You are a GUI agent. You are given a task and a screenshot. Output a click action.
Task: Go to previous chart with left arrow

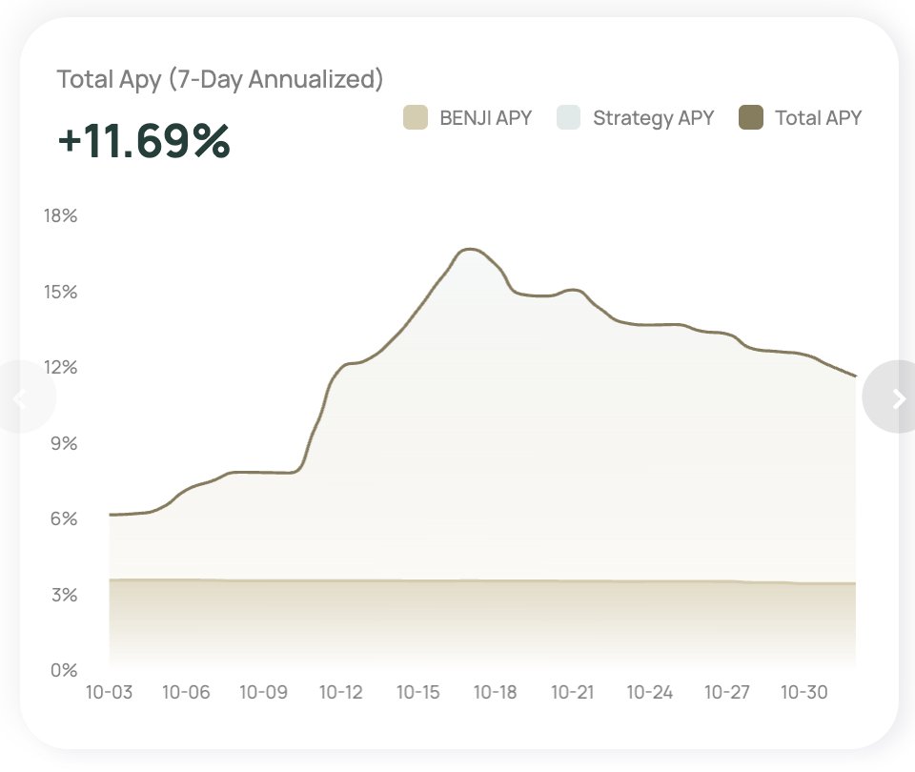[x=21, y=399]
